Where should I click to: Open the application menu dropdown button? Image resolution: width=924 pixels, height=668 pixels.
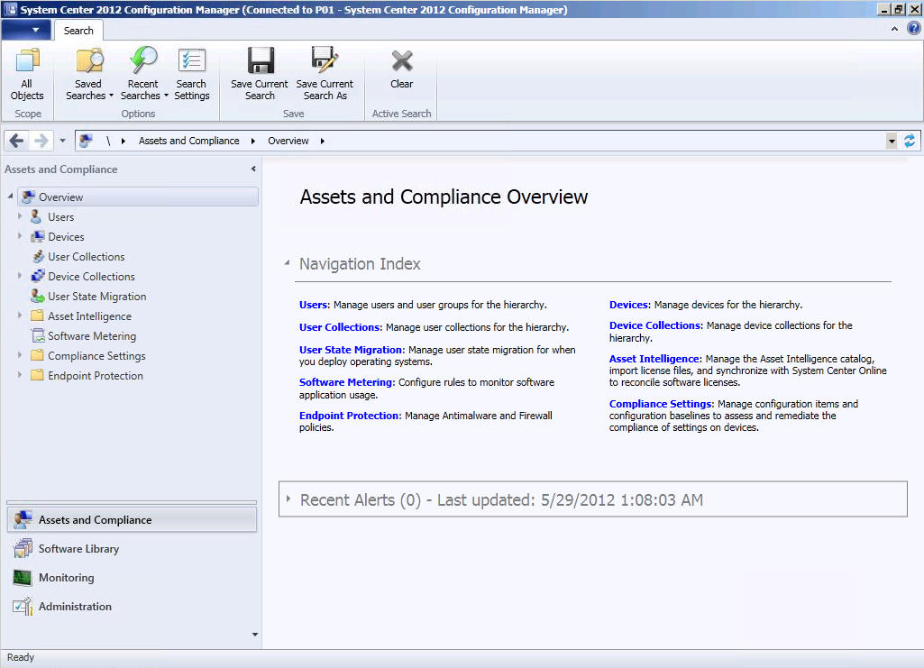point(26,30)
